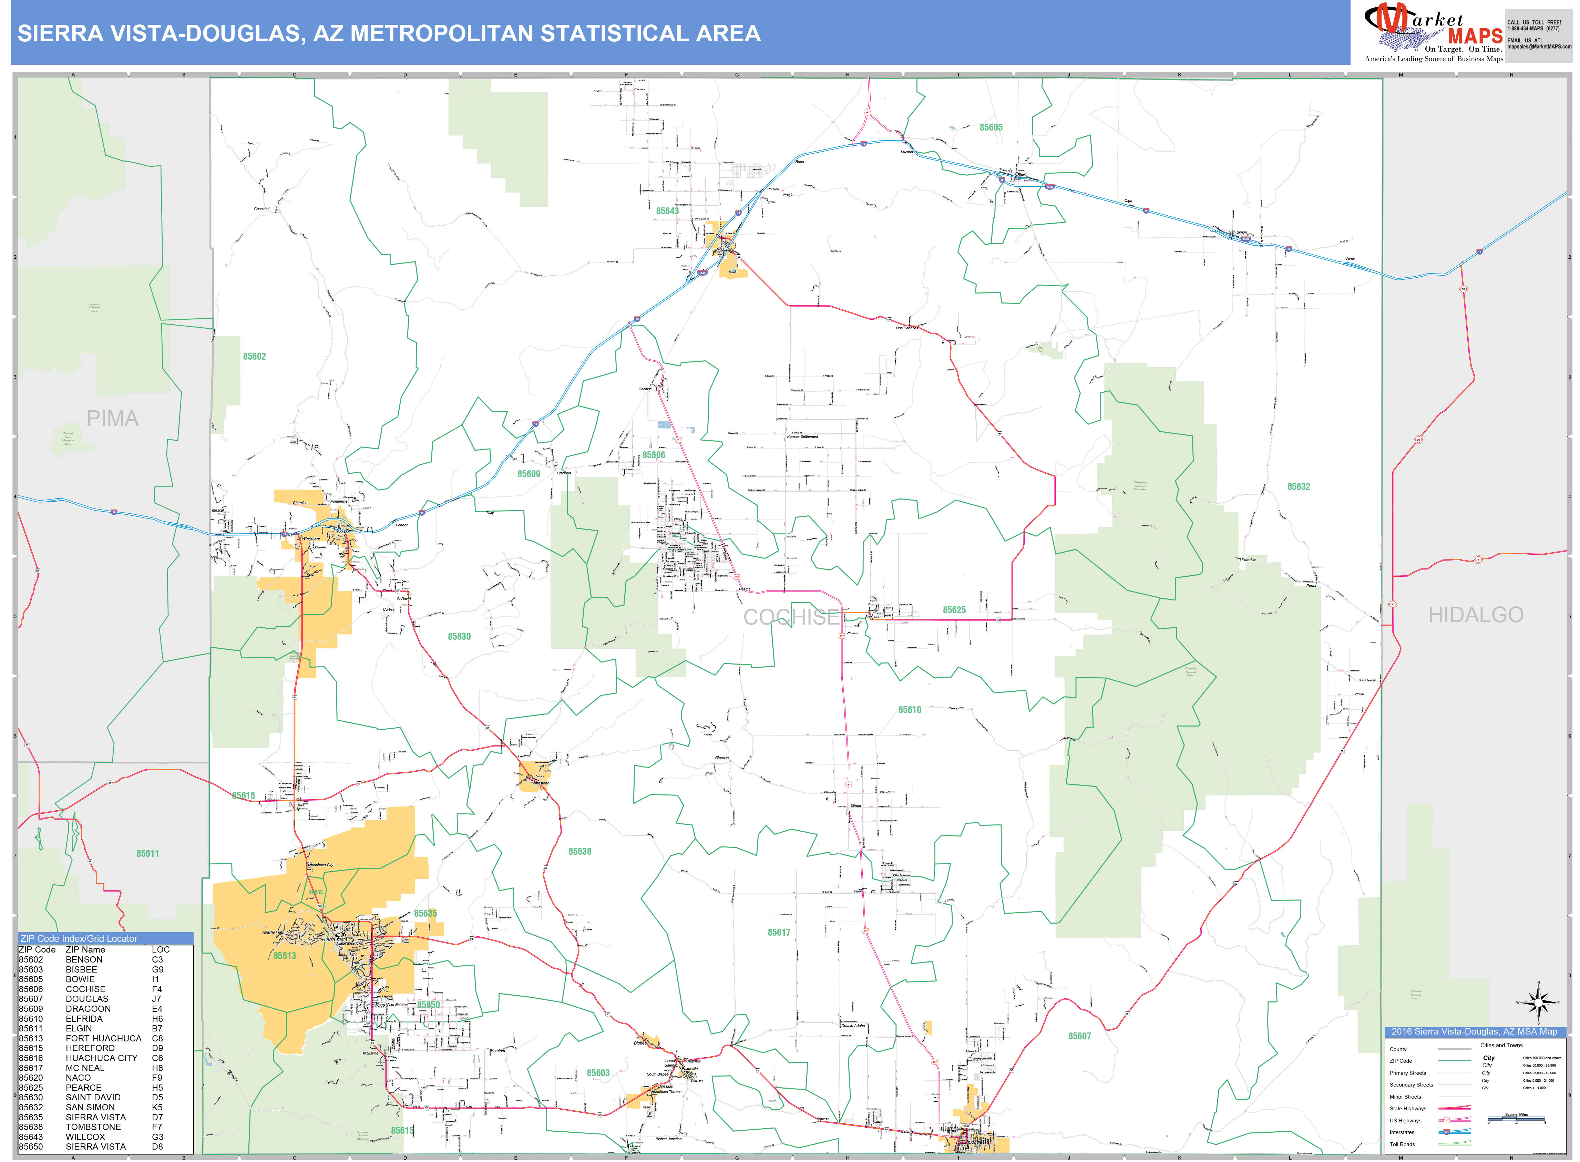Click the FORT HUACHUCA entry in ZIP index
Image resolution: width=1580 pixels, height=1162 pixels.
[x=99, y=1039]
